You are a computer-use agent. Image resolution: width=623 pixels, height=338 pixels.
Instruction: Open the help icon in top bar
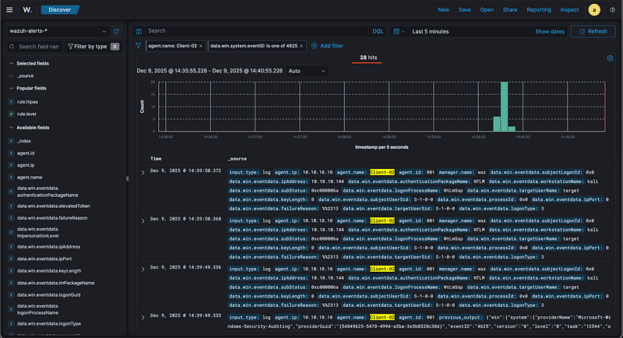point(612,10)
